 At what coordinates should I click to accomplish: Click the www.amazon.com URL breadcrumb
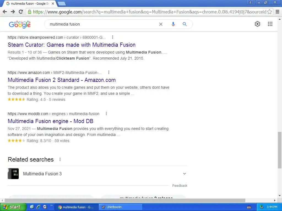tap(55, 73)
